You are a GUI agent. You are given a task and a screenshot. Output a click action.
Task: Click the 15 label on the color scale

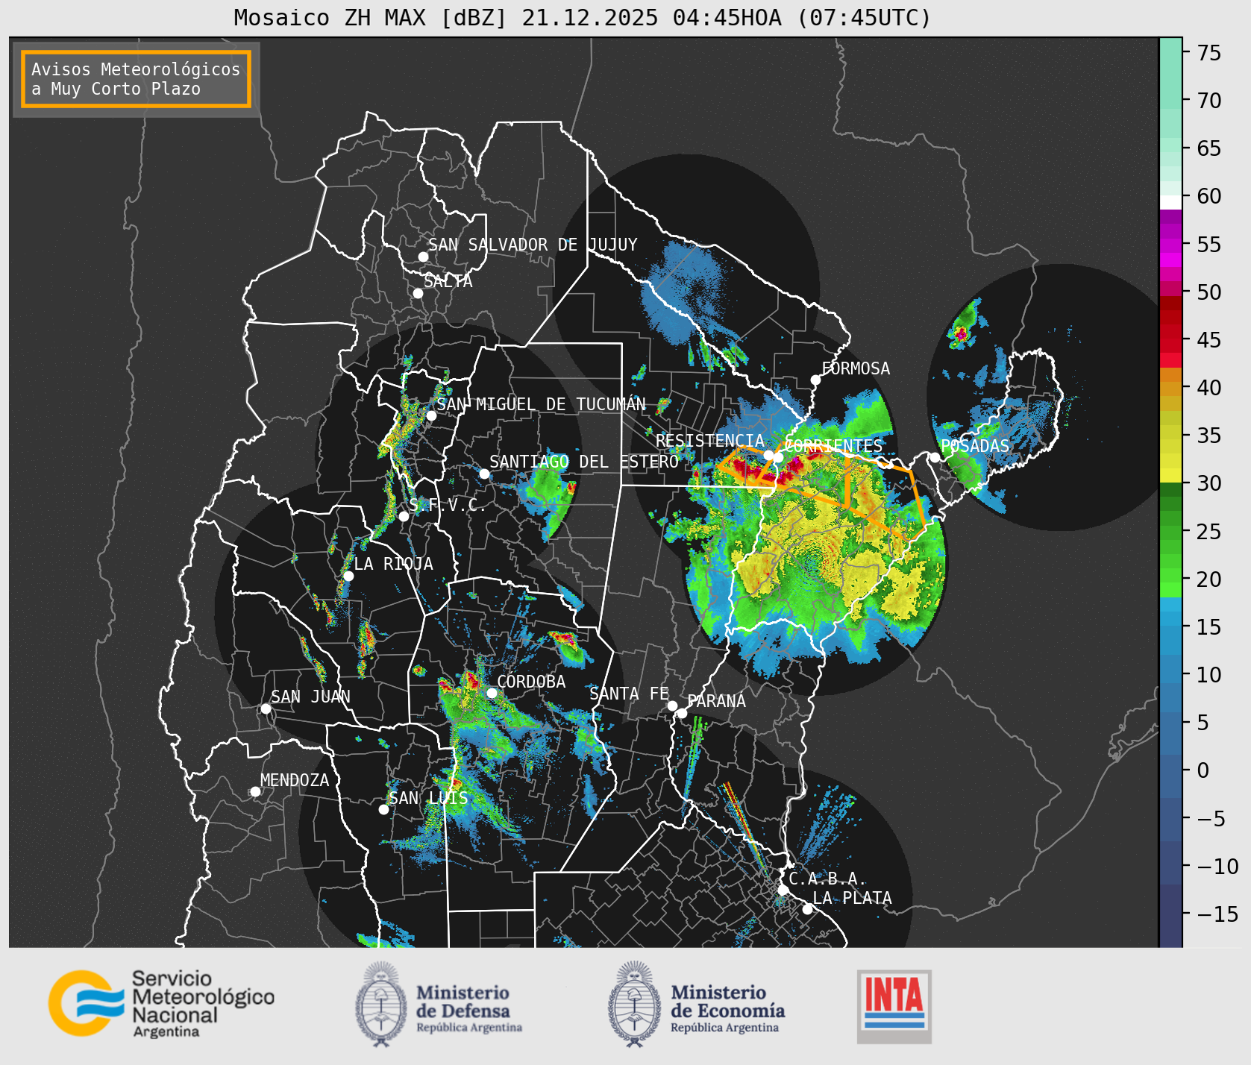pos(1209,627)
